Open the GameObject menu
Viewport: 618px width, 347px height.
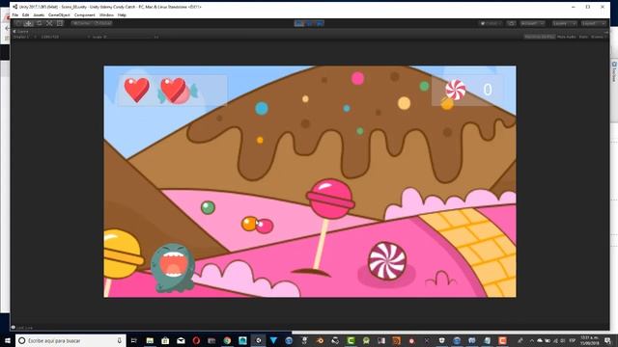tap(59, 15)
